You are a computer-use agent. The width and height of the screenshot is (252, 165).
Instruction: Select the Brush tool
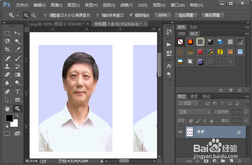click(17, 58)
